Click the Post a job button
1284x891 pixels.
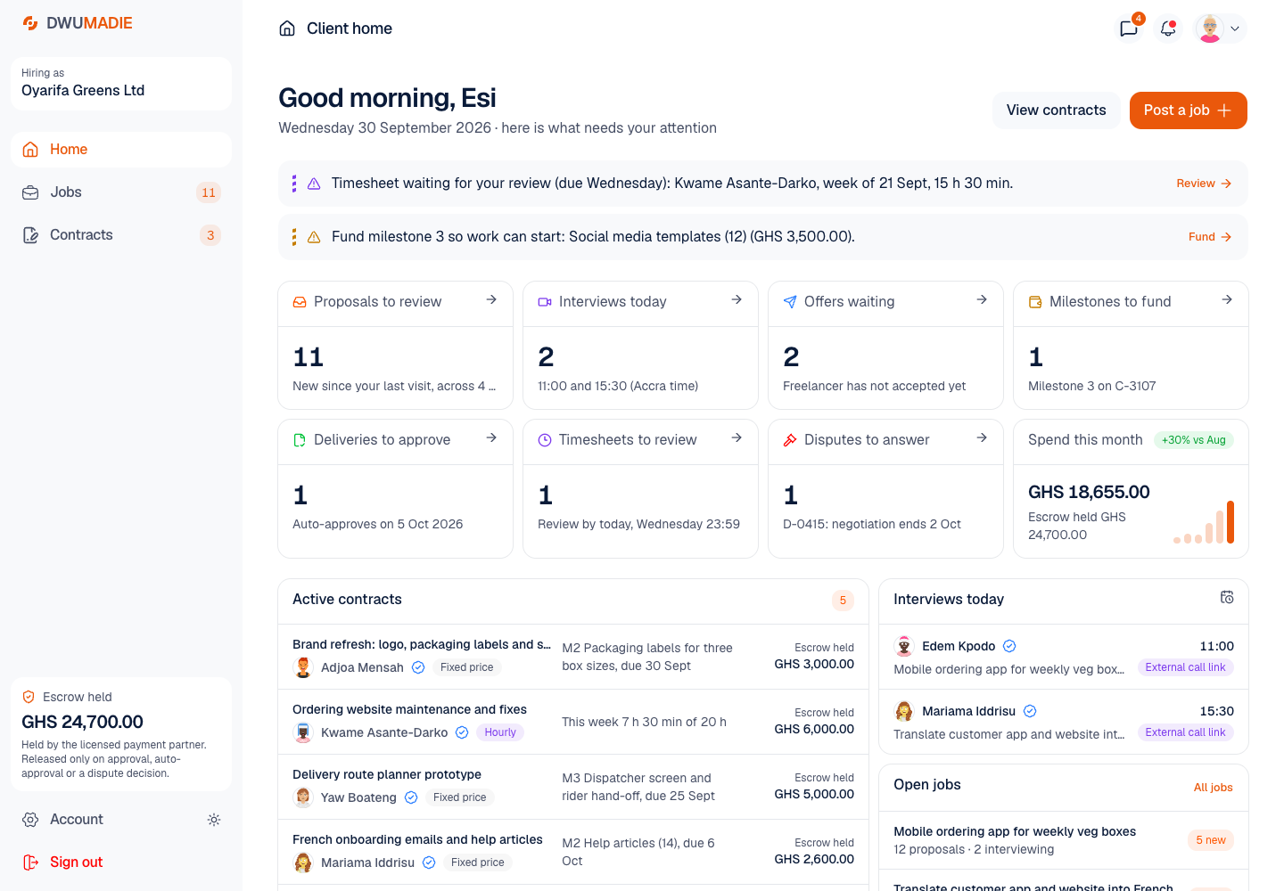1189,110
